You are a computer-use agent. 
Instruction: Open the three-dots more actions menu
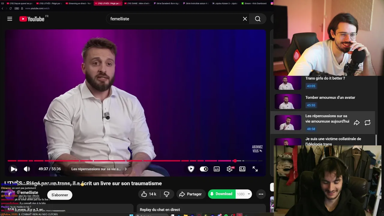point(261,194)
